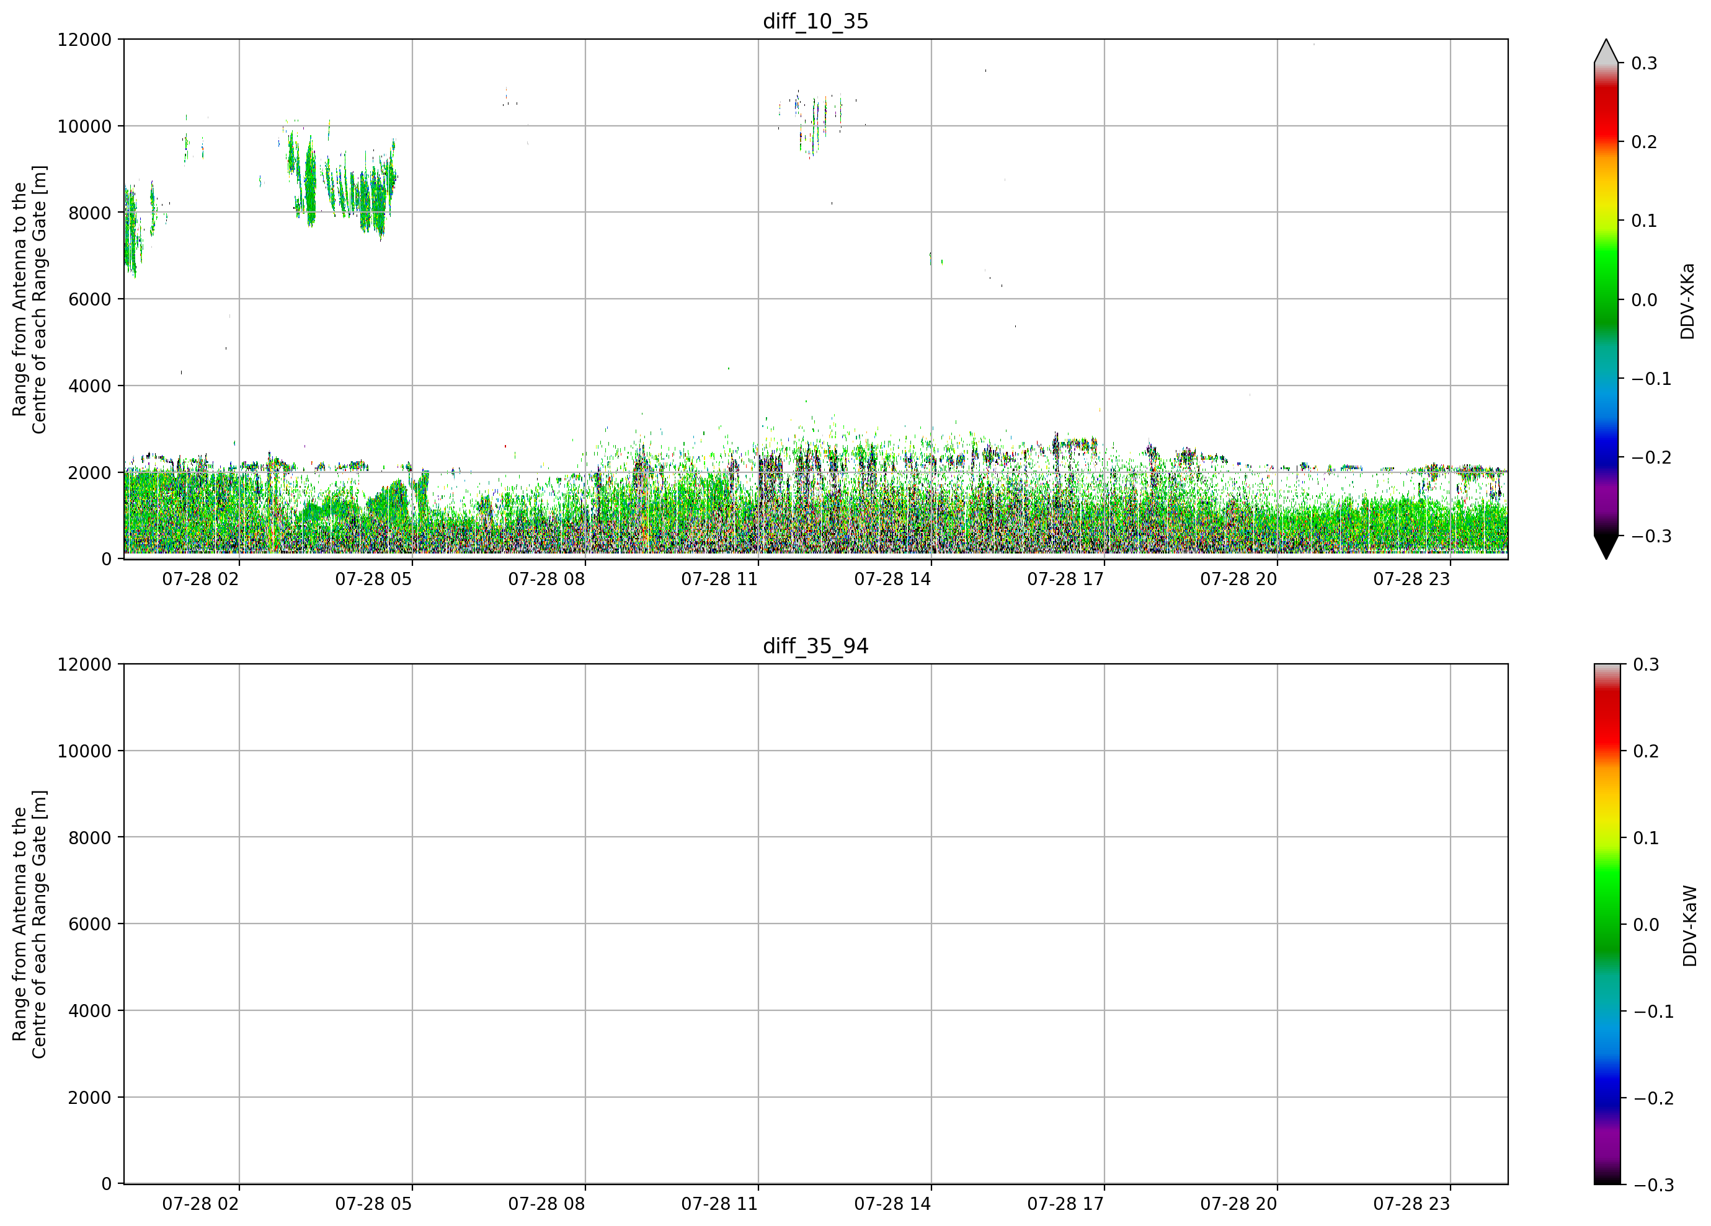1711x1226 pixels.
Task: Click the 8000 tick on diff_35_94 y-axis
Action: click(90, 838)
